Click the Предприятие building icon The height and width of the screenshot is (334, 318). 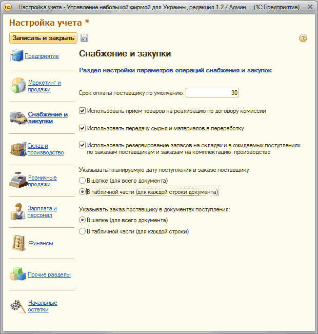pos(17,55)
